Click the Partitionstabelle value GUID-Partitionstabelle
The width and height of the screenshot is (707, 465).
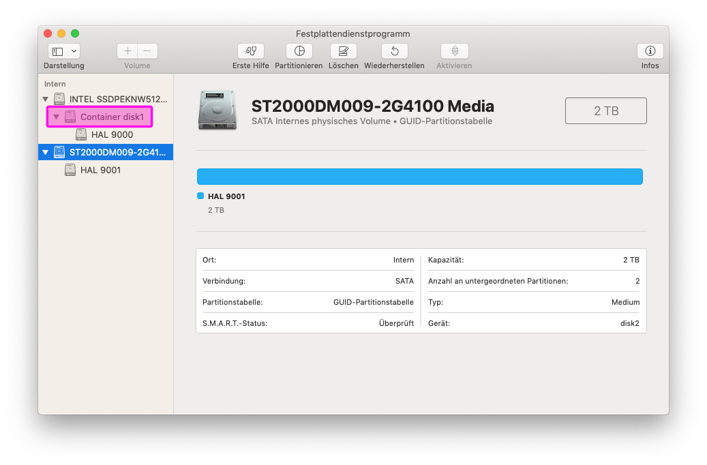click(x=374, y=302)
